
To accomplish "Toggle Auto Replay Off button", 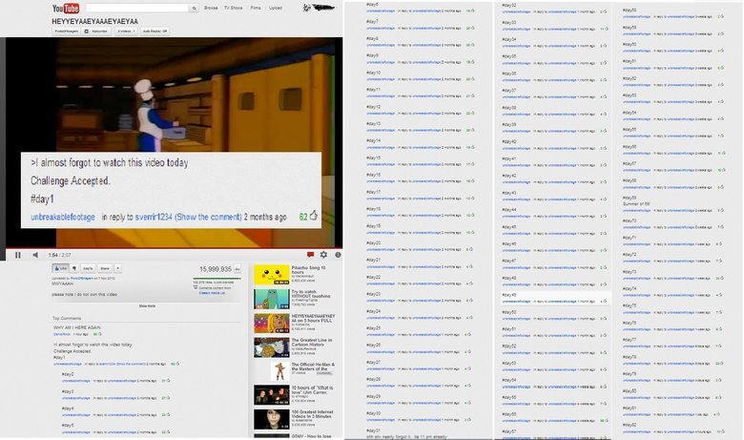I will (x=155, y=31).
